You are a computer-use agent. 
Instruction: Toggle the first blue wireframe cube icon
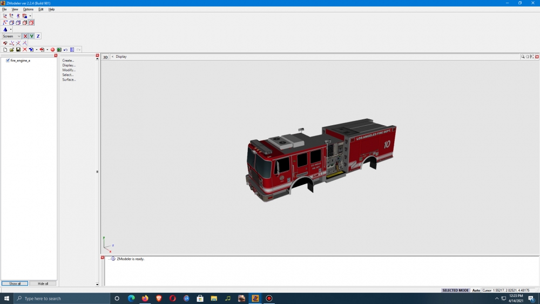[11, 23]
